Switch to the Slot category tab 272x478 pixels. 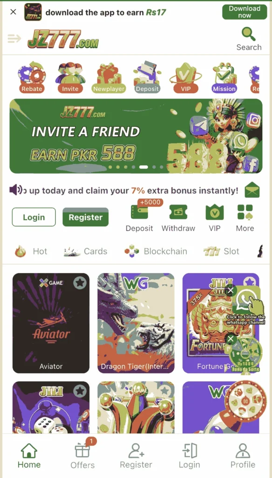tap(221, 252)
